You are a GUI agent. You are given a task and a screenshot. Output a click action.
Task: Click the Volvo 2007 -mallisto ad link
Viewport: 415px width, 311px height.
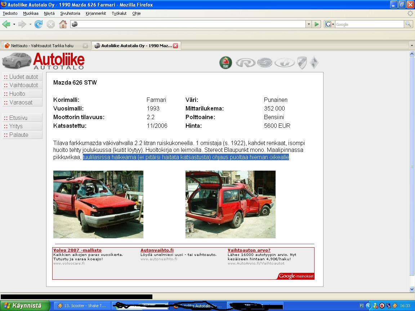[77, 250]
